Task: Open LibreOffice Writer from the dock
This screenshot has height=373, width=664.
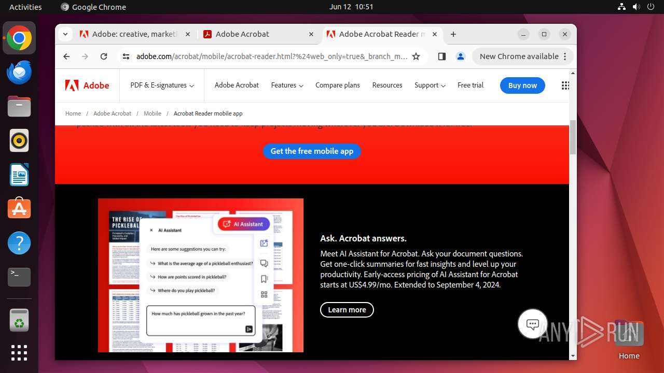Action: coord(19,175)
